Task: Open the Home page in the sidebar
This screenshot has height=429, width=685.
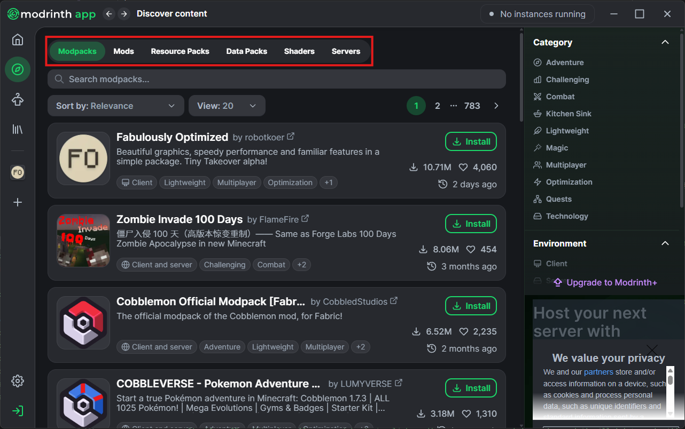Action: pyautogui.click(x=17, y=39)
